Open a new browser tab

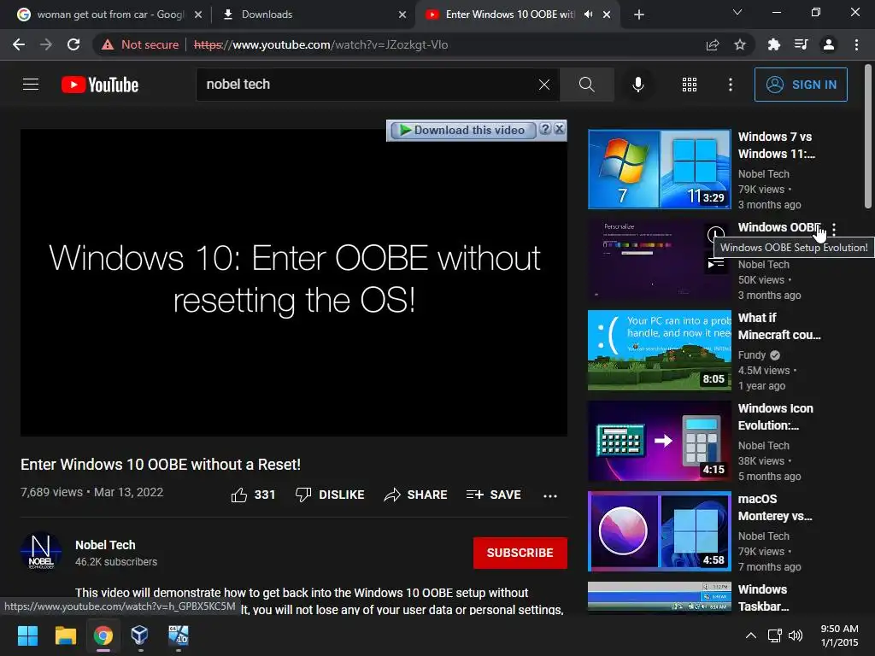639,15
